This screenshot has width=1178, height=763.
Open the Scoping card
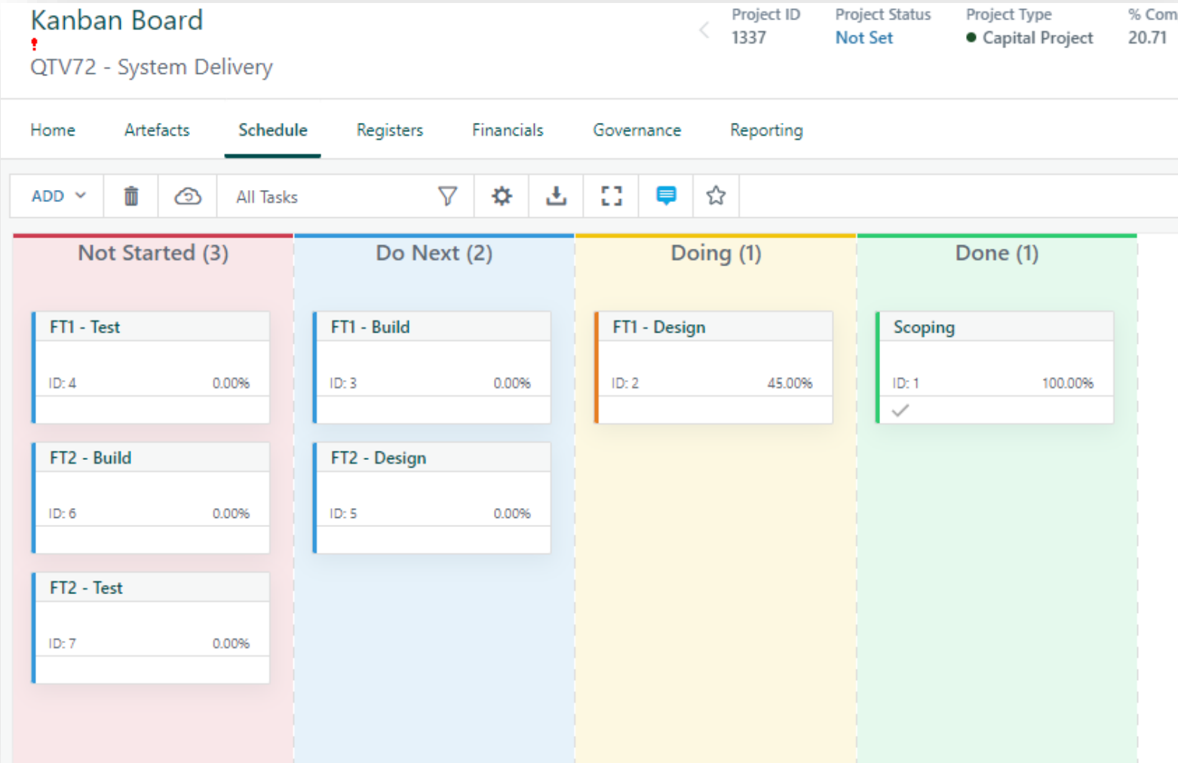coord(995,367)
